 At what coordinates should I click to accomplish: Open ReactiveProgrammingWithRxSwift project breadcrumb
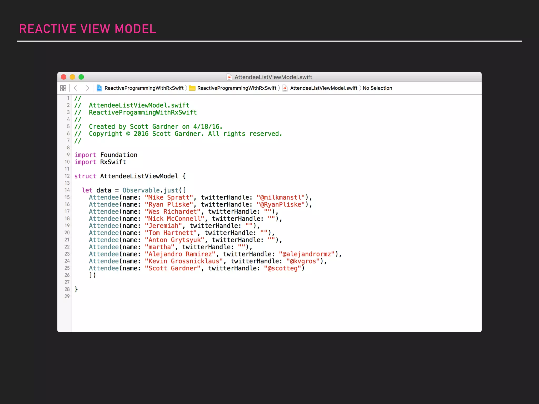(144, 88)
